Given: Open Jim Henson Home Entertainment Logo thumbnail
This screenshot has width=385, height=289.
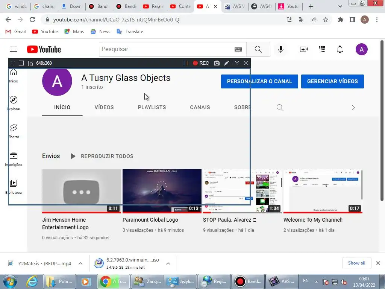Looking at the screenshot, I should pos(82,191).
